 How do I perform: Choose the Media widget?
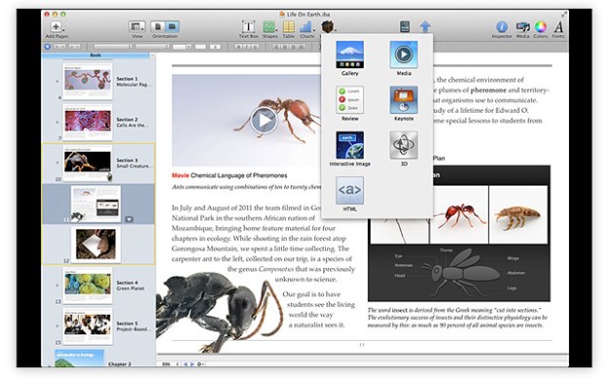click(404, 58)
